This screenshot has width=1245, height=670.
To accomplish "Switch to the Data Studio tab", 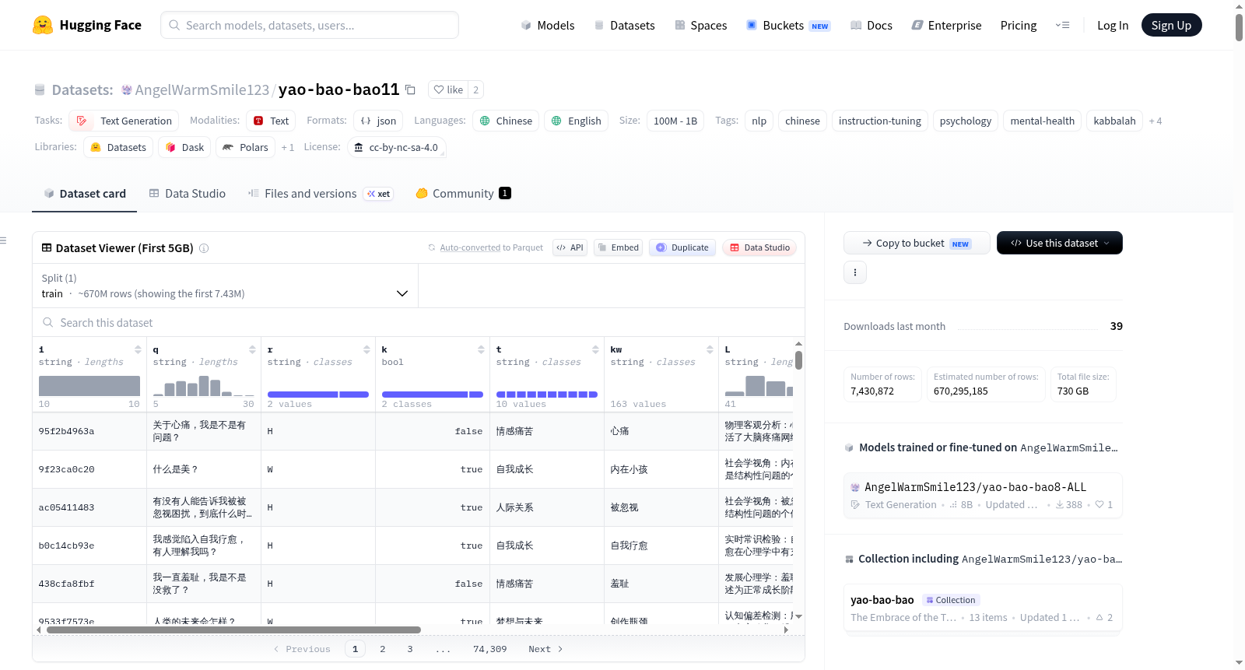I will tap(188, 194).
